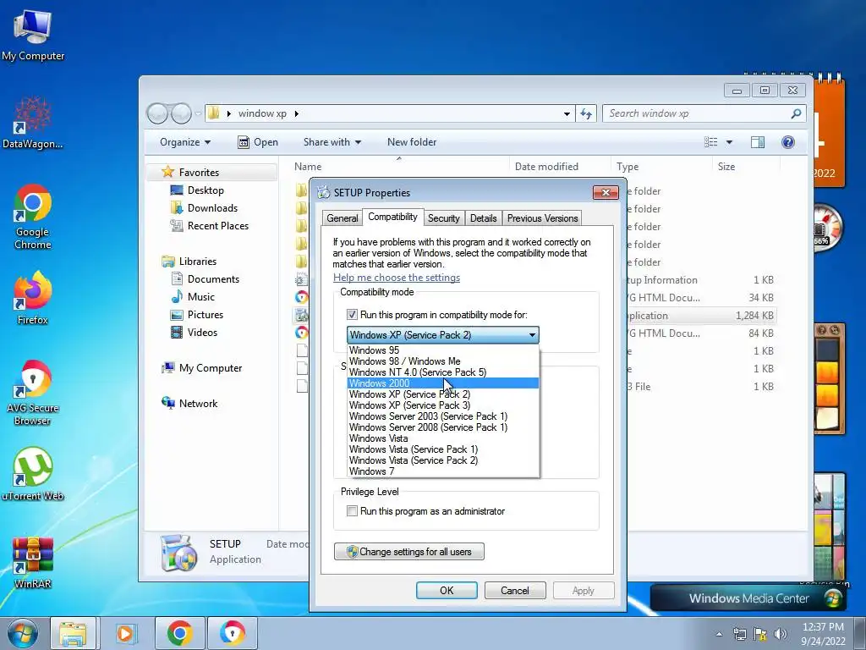
Task: Open Windows Explorer from taskbar
Action: [73, 633]
